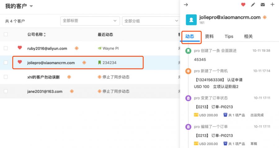The height and width of the screenshot is (148, 279).
Task: Open the 全部标签 dropdown filter
Action: (90, 21)
